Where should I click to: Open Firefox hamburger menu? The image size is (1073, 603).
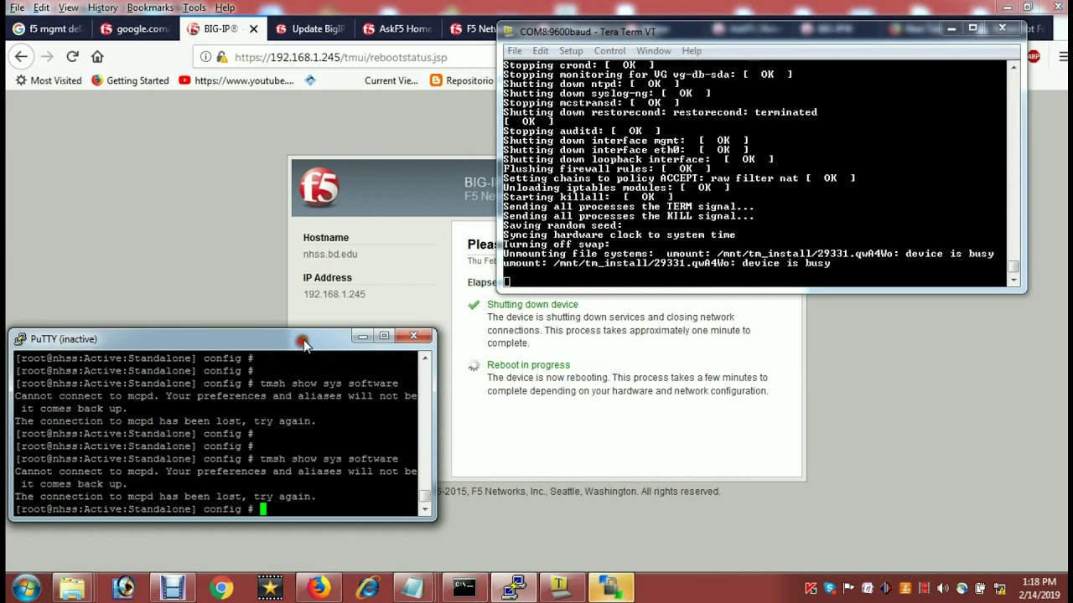click(1063, 57)
